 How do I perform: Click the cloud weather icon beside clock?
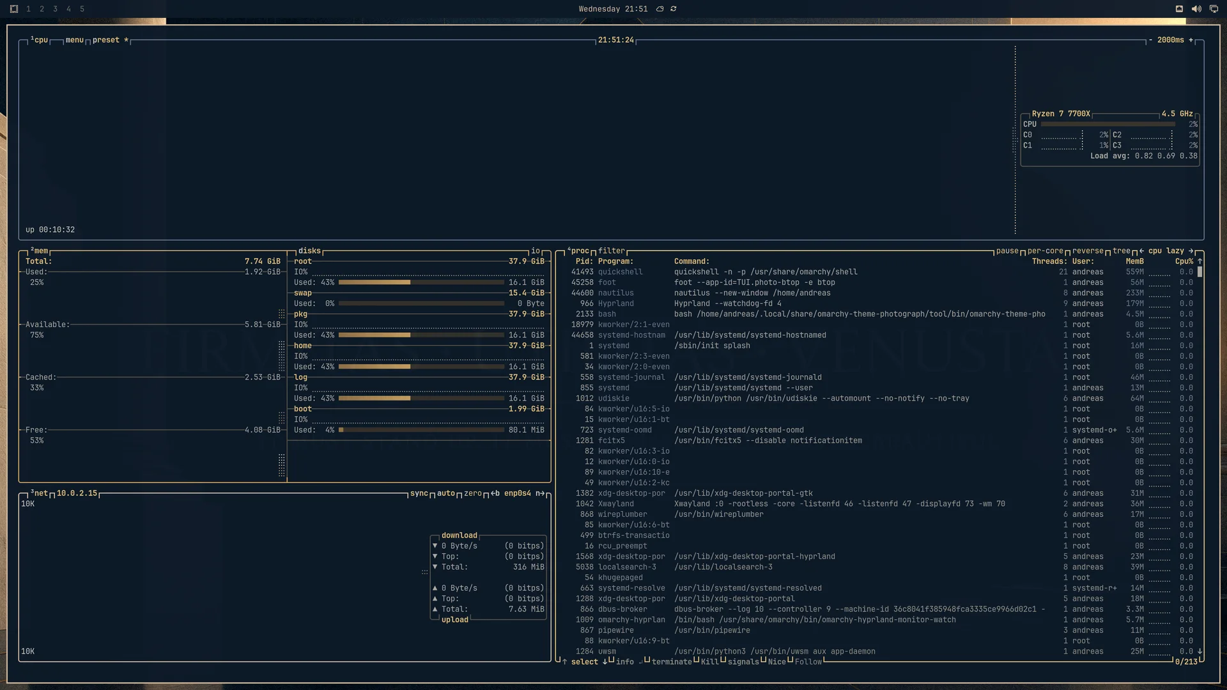coord(660,9)
